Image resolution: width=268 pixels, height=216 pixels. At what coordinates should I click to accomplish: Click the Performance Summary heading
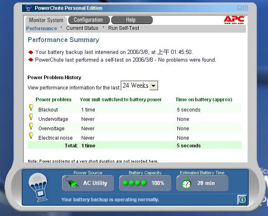63,40
